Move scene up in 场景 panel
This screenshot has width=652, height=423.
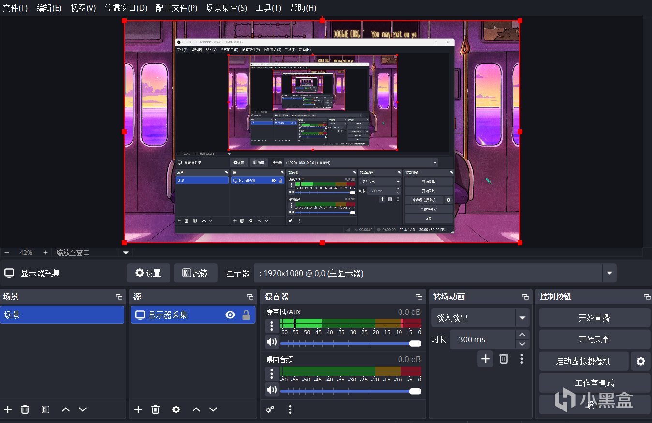[x=66, y=409]
